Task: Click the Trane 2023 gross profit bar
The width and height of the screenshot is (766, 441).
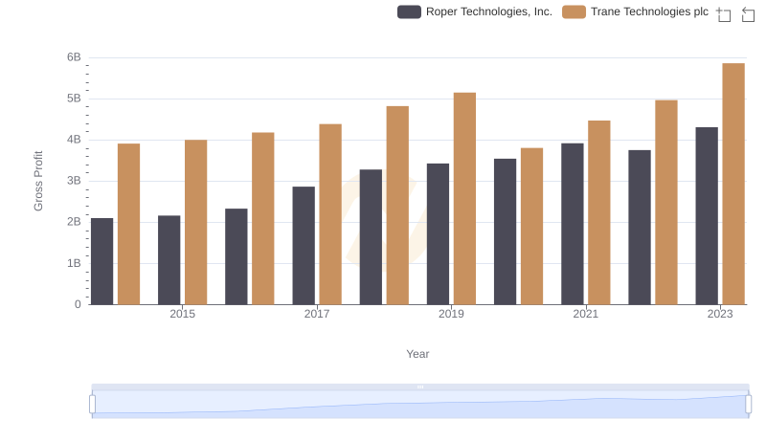Action: (x=733, y=184)
